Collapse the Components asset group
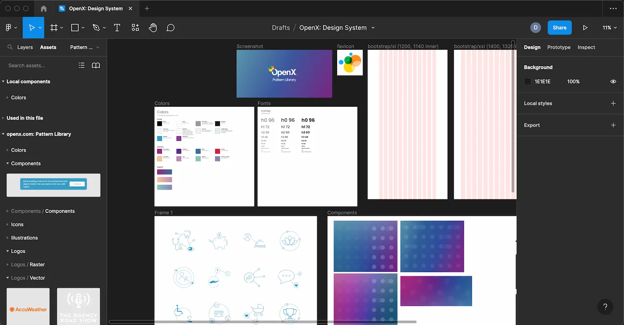624x325 pixels. pyautogui.click(x=8, y=163)
